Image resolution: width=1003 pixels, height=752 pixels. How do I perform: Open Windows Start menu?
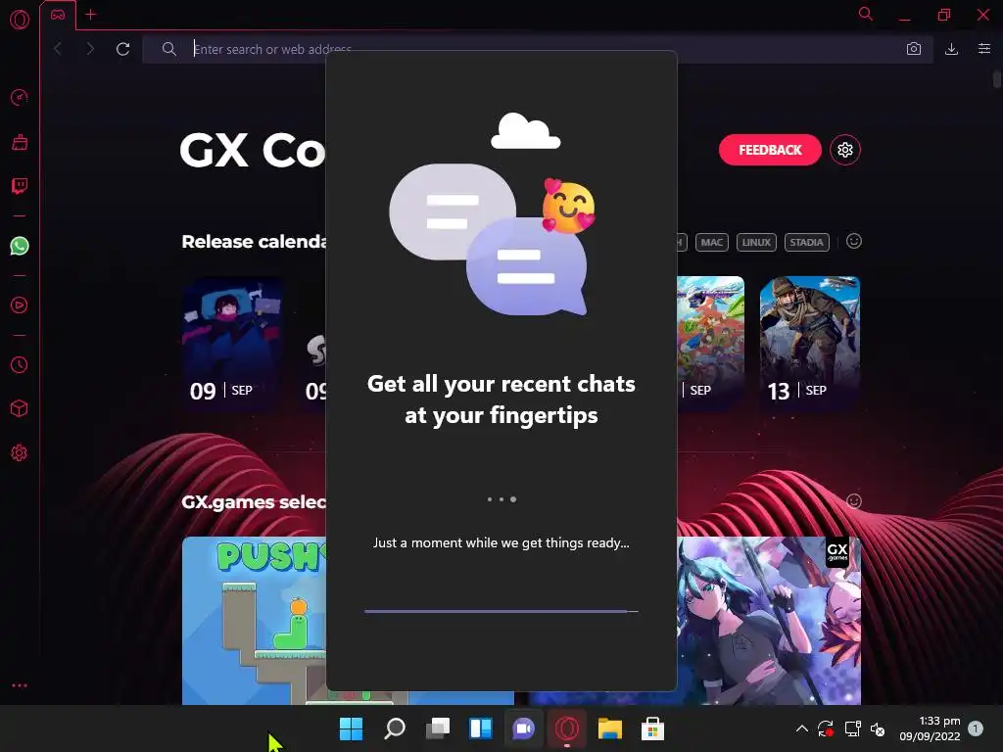pyautogui.click(x=351, y=728)
